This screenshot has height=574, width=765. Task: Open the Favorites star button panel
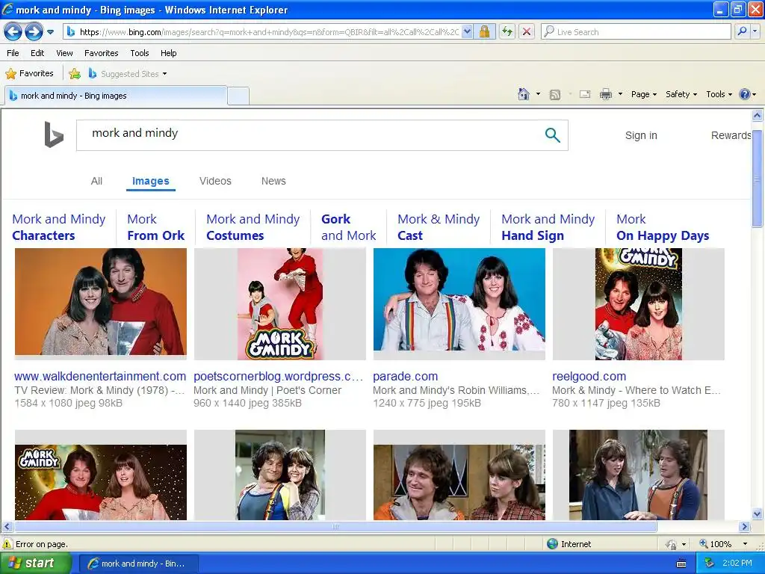tap(29, 74)
